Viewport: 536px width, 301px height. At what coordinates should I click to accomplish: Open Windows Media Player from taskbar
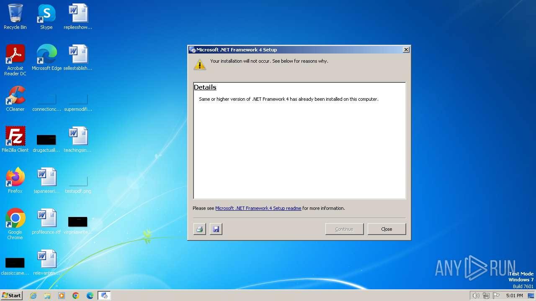62,296
